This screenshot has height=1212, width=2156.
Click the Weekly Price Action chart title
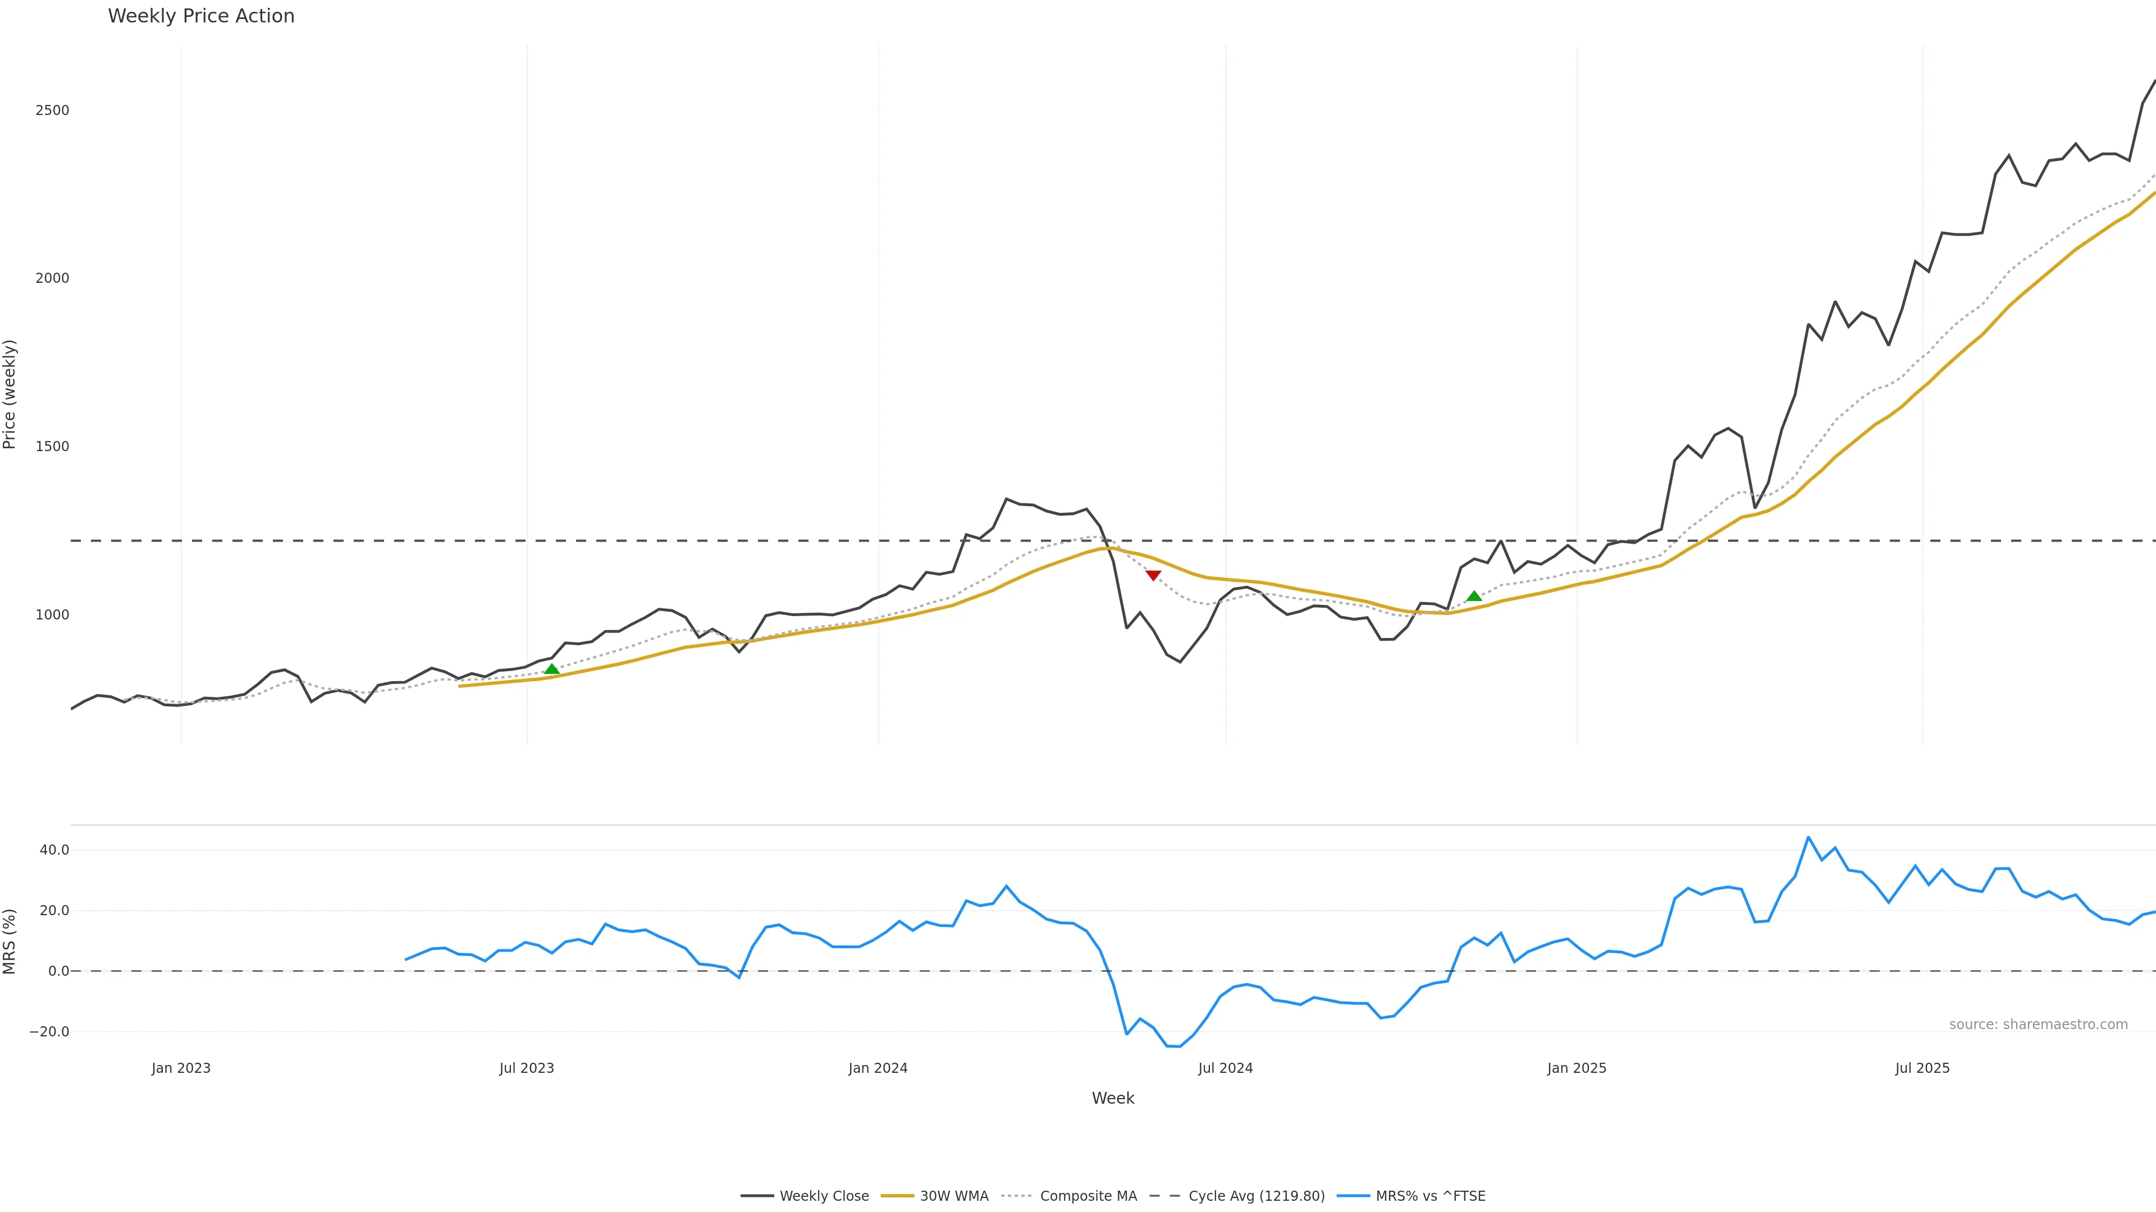point(201,16)
